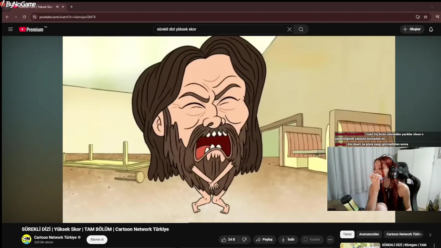Reload the page
Viewport: 441px width, 248px height.
click(24, 17)
